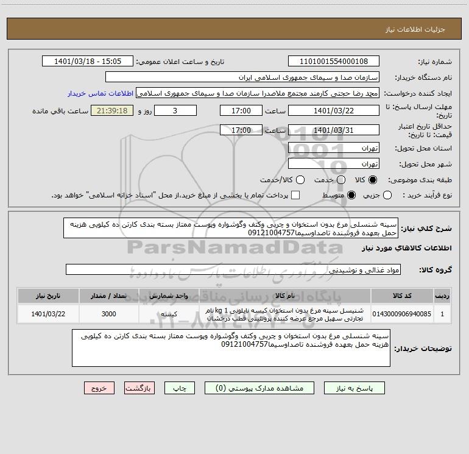This screenshot has height=454, width=469.
Task: Toggle the Islamic treasury payment checkbox
Action: coord(295,195)
